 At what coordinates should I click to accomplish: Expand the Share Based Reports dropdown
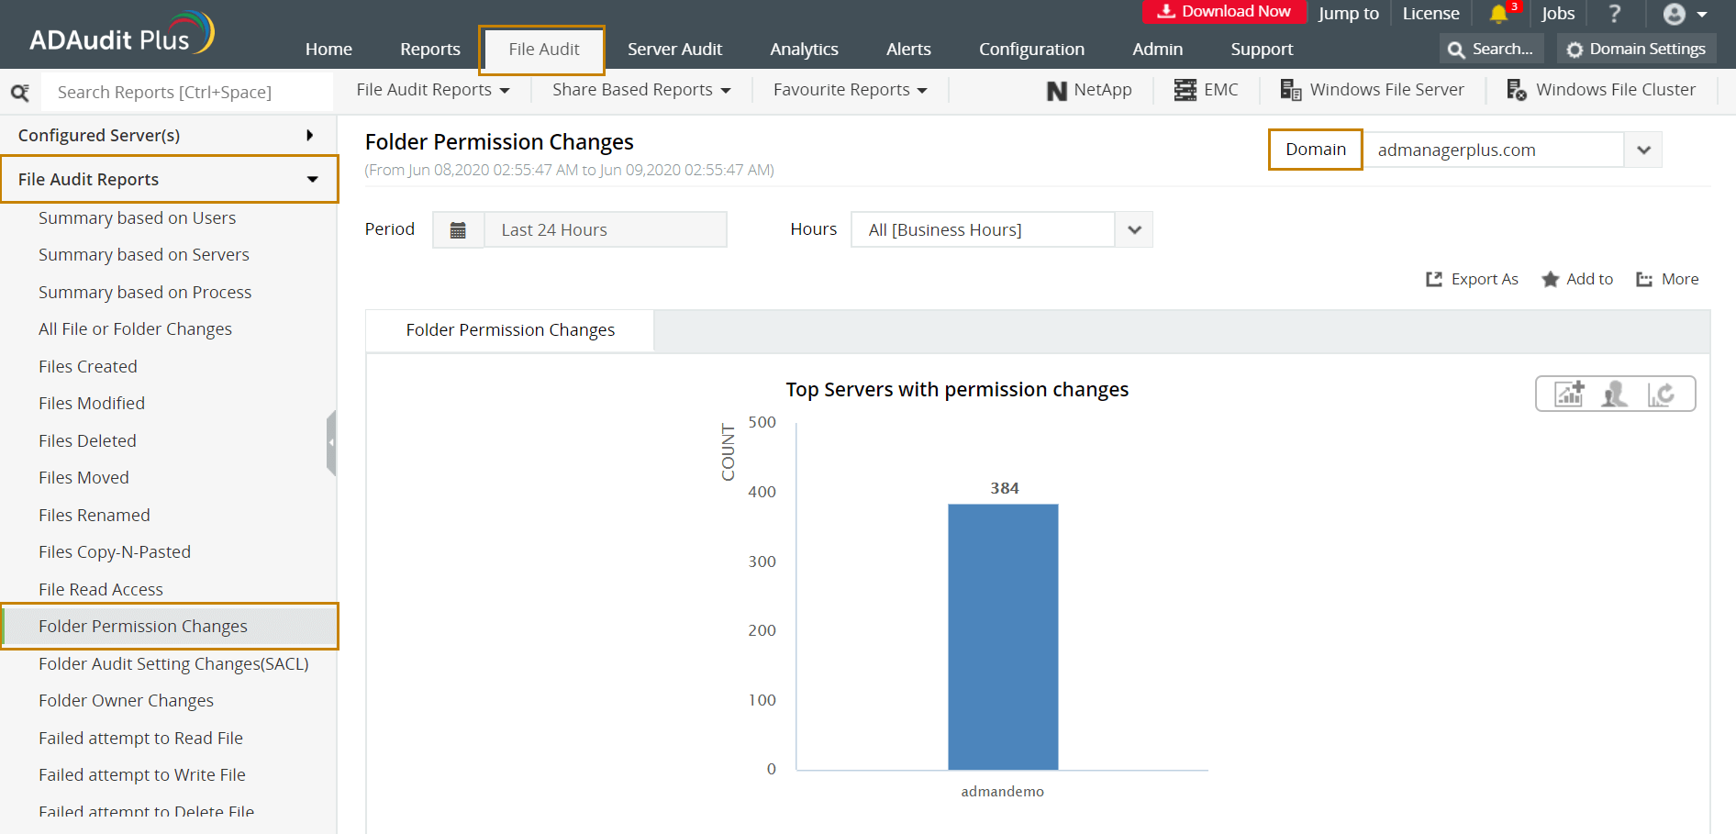(x=641, y=90)
